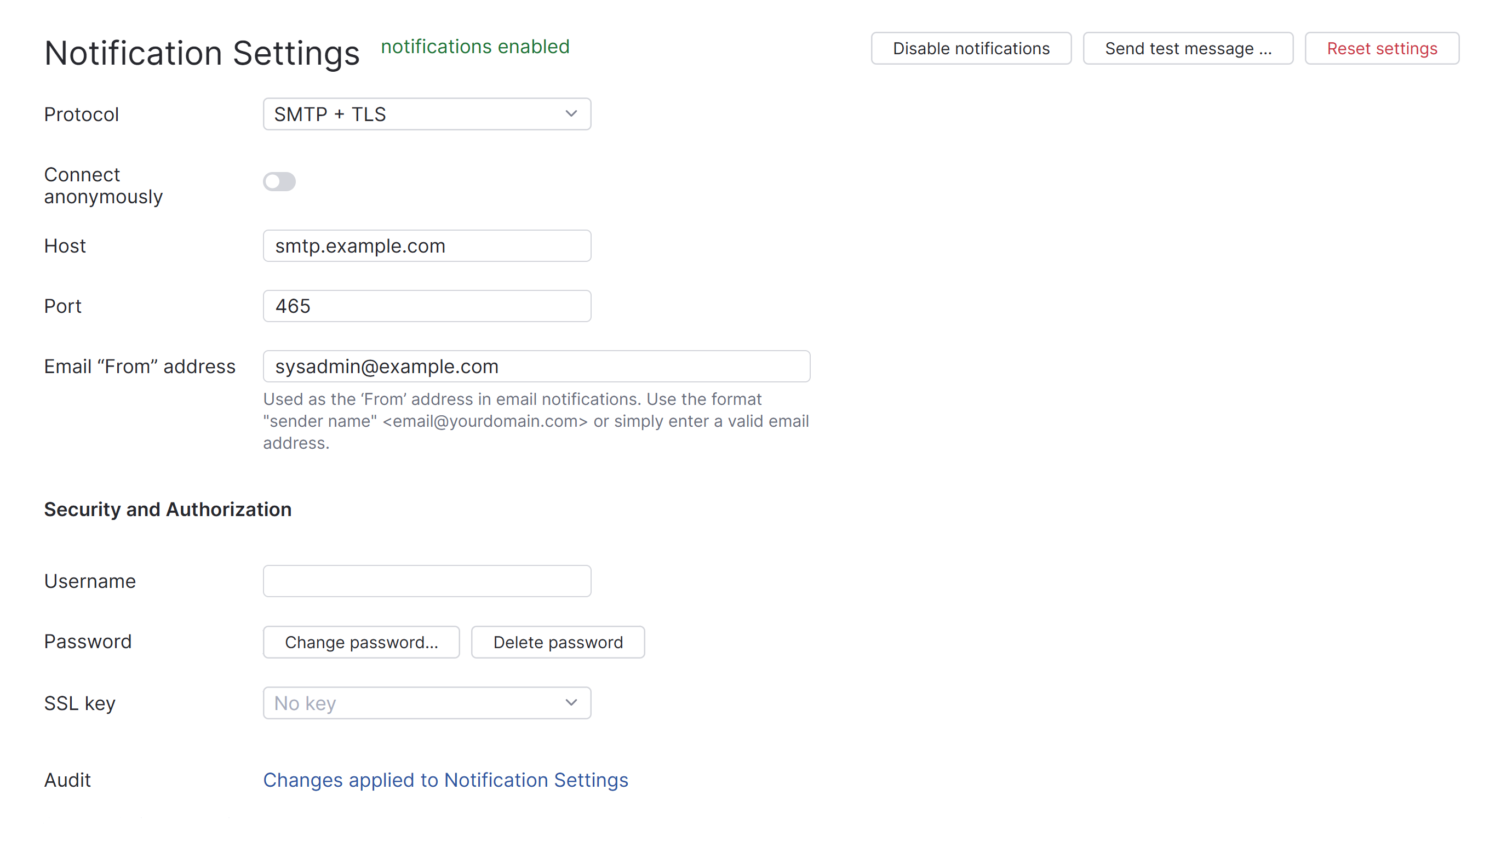Delete the stored password
Viewport: 1501px width, 841px height.
[558, 642]
